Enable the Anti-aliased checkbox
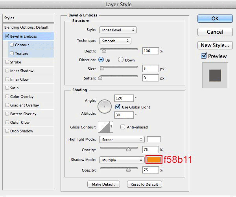The image size is (236, 197). tap(123, 127)
